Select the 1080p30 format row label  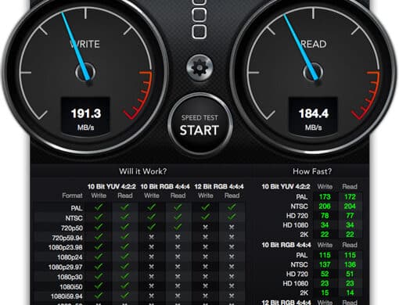click(70, 277)
